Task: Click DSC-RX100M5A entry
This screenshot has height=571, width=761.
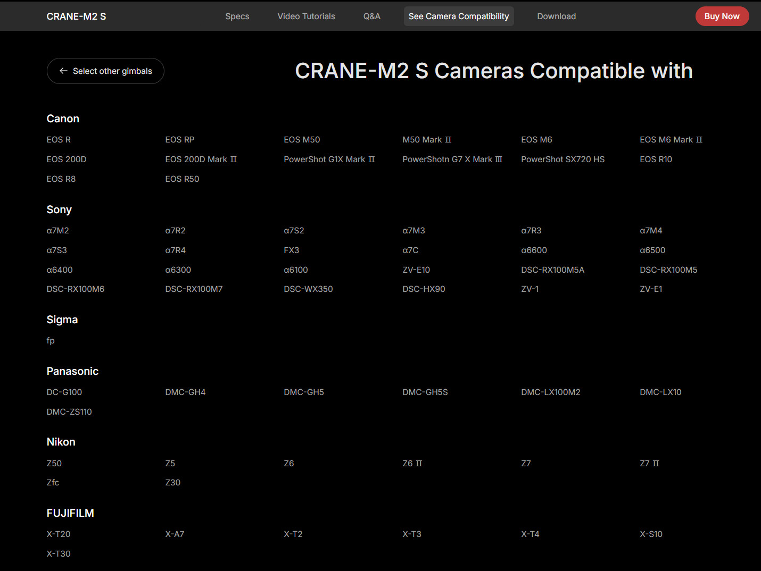Action: click(x=553, y=270)
